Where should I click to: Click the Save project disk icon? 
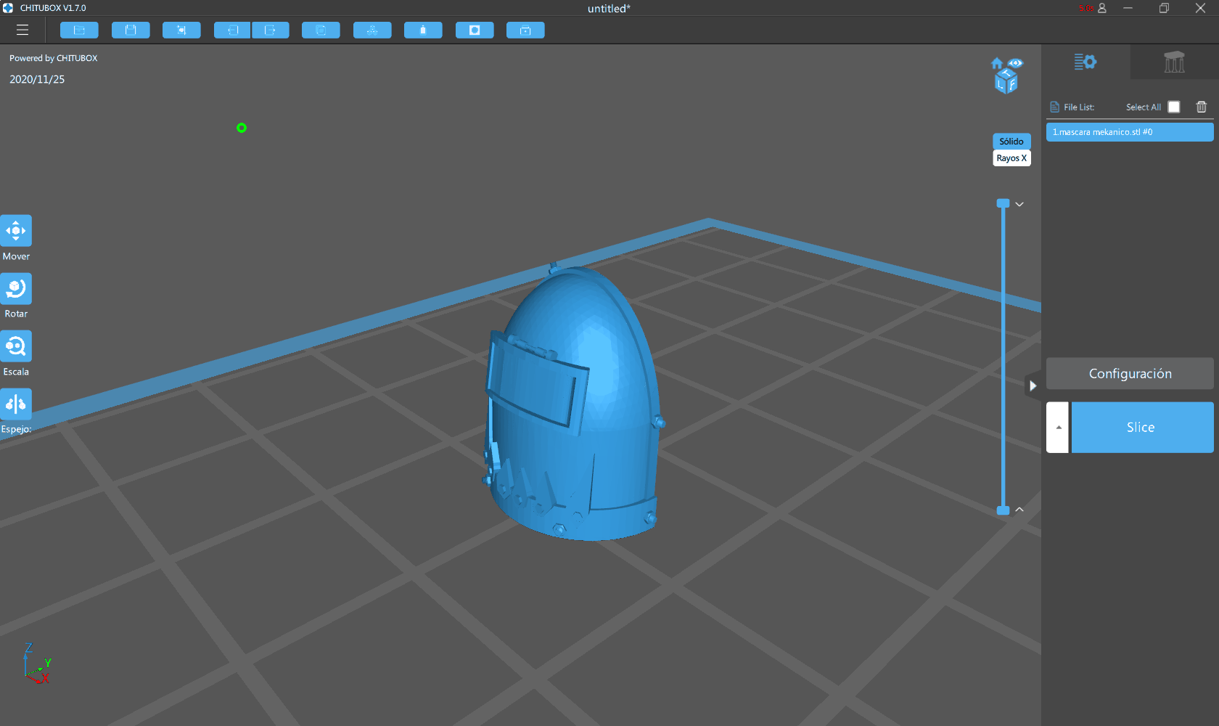[131, 30]
